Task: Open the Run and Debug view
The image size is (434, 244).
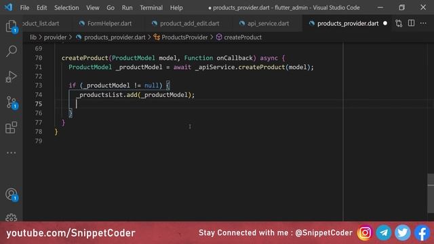Action: pos(11,77)
